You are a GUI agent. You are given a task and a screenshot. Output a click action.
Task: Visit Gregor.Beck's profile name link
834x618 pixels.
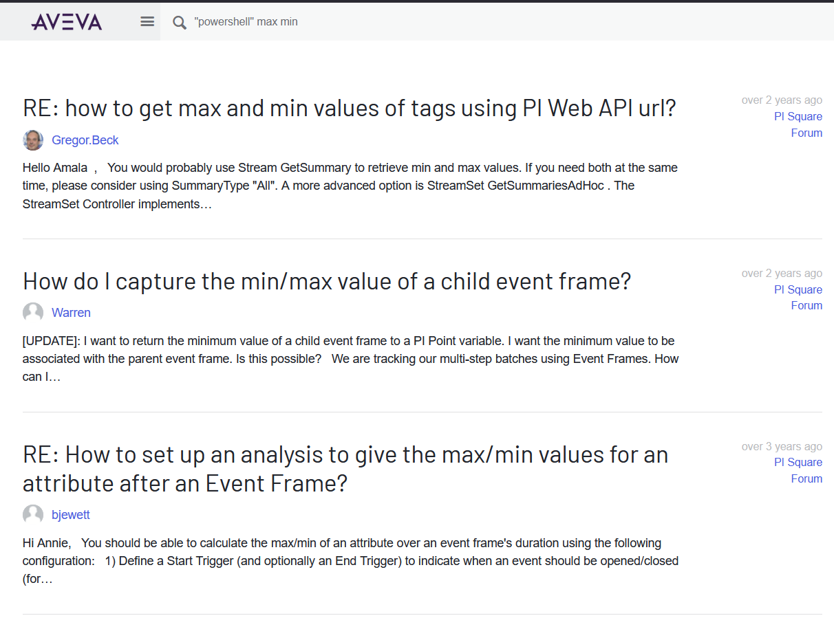pos(85,140)
